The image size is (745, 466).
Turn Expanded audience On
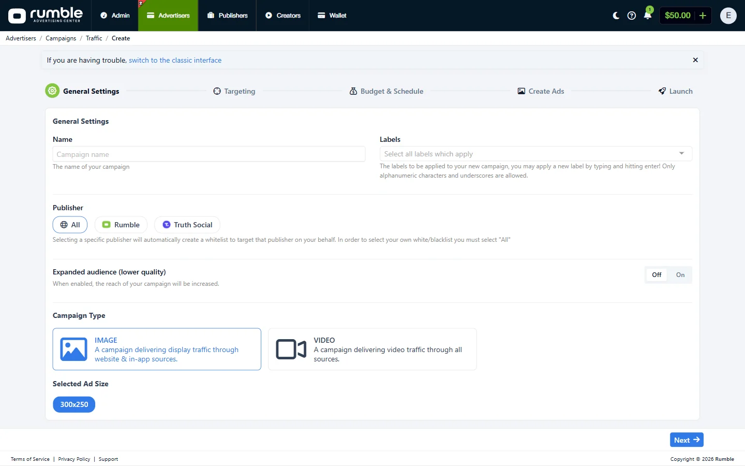680,275
